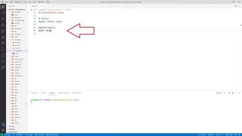Viewport: 242px width, 136px height.
Task: Switch to the SQL Console tab
Action: (x=77, y=93)
